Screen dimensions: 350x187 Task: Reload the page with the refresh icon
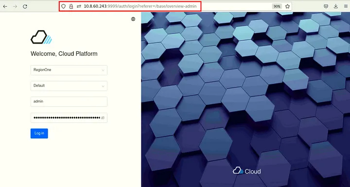point(25,6)
